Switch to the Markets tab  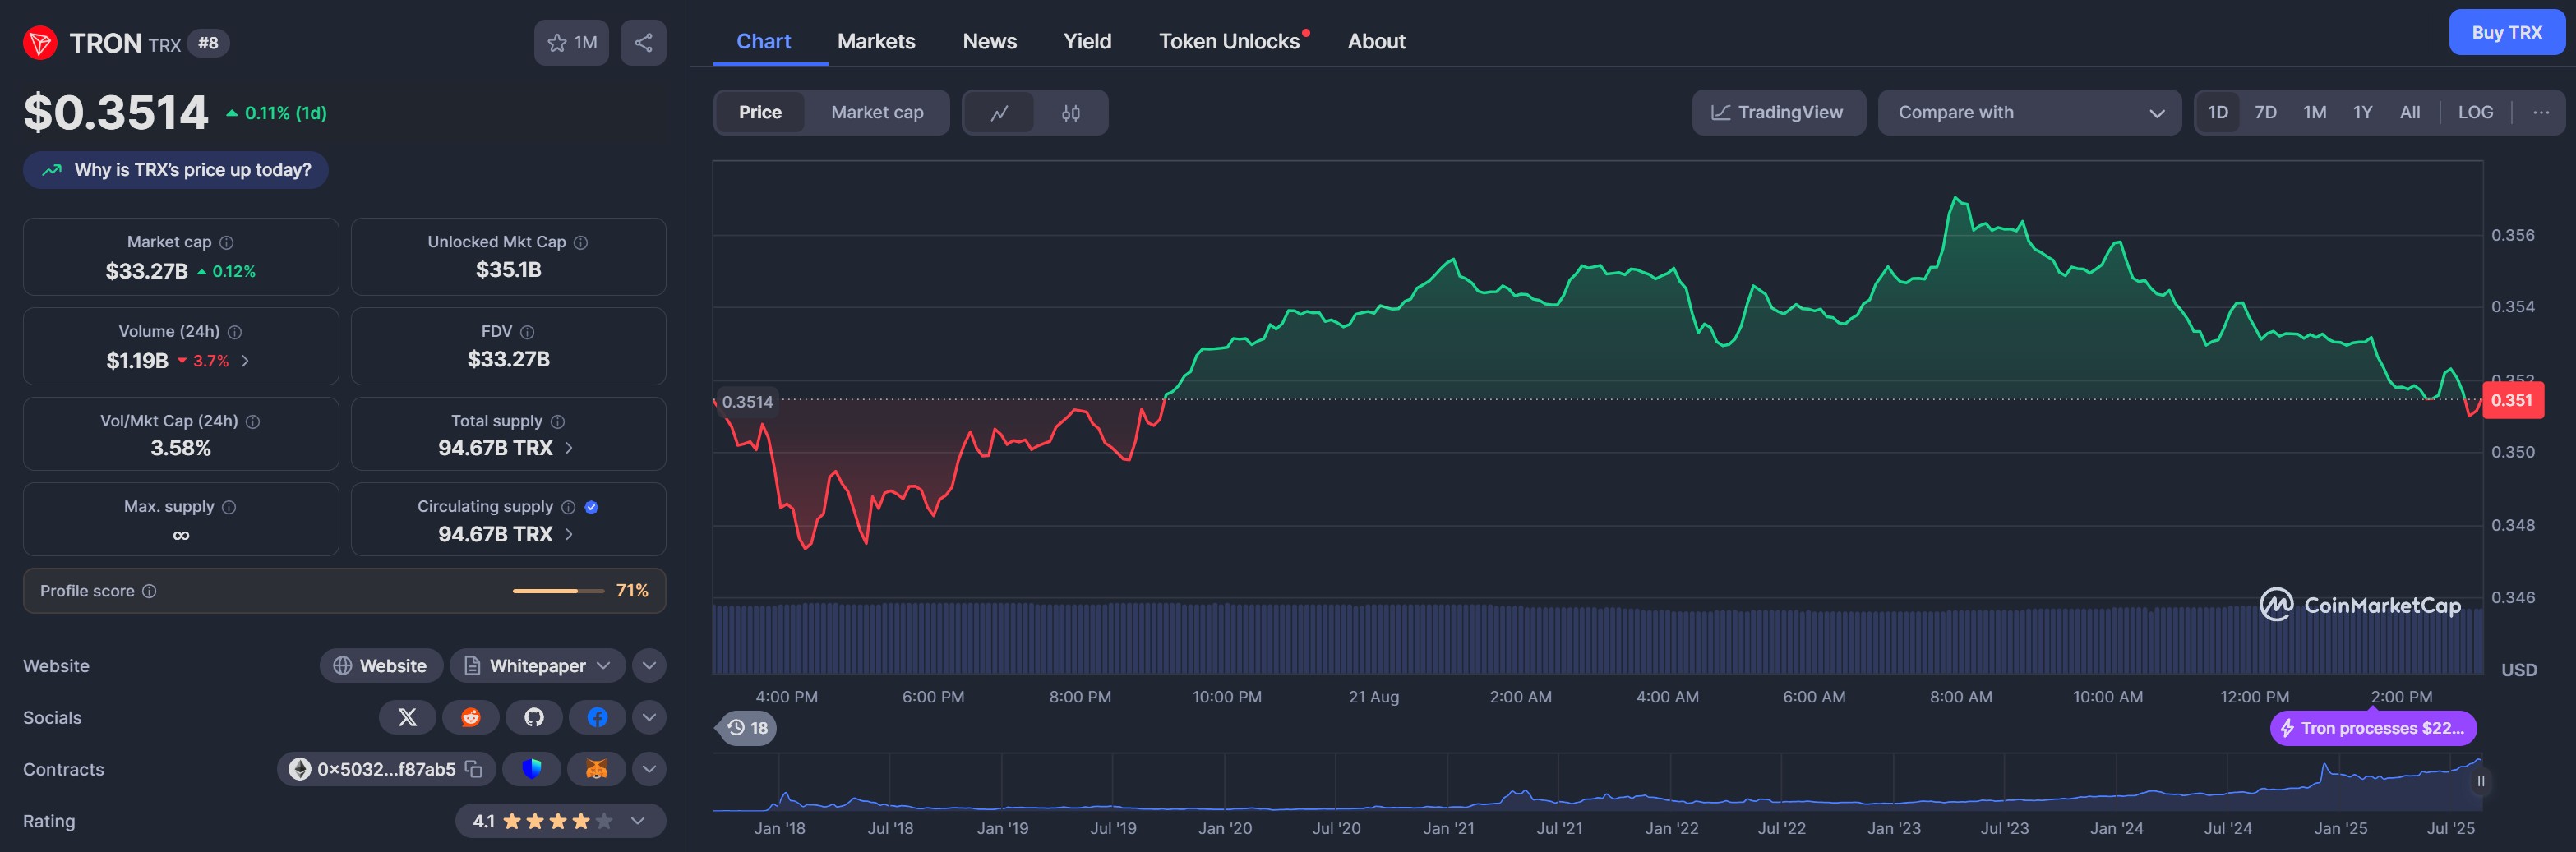[875, 41]
